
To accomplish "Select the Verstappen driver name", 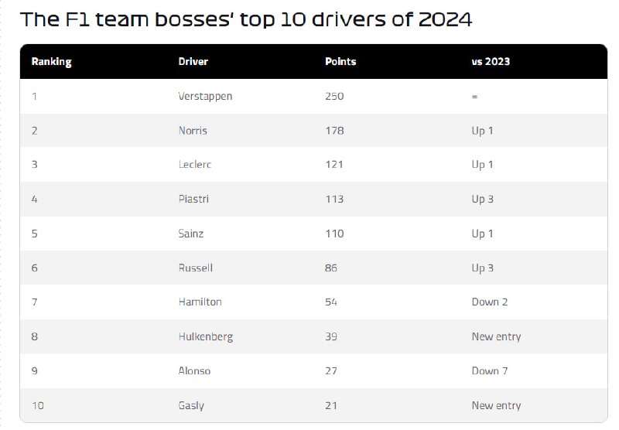I will click(205, 97).
